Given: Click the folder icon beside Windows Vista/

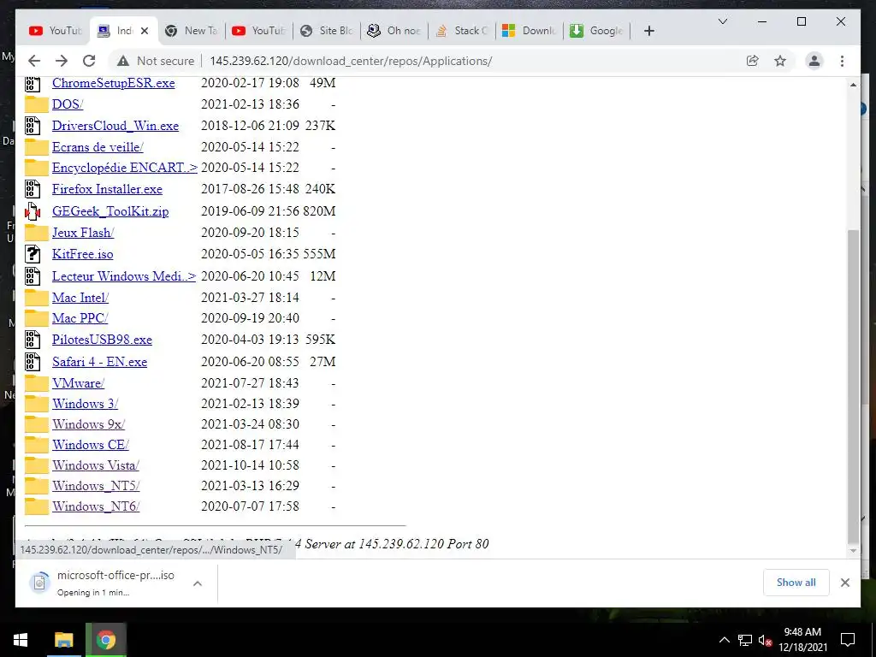Looking at the screenshot, I should [36, 465].
